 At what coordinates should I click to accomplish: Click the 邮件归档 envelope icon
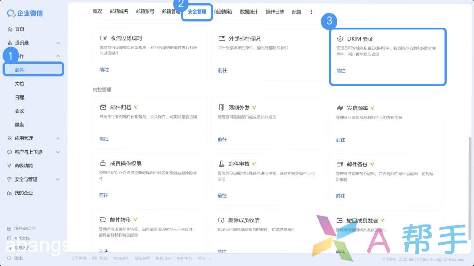coord(103,108)
